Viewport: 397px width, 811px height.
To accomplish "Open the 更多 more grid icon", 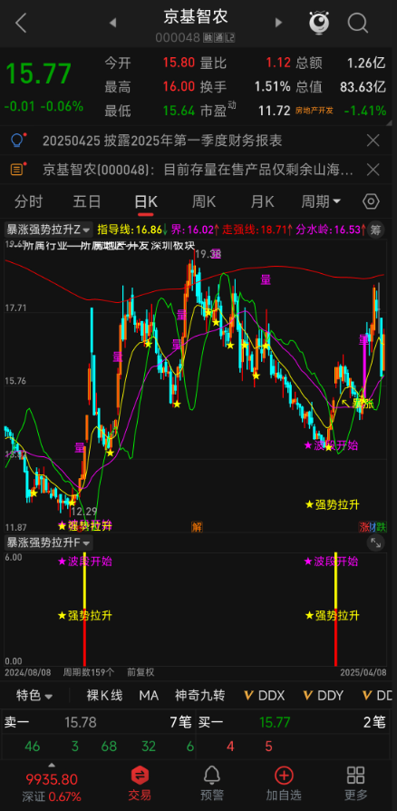I will point(356,783).
